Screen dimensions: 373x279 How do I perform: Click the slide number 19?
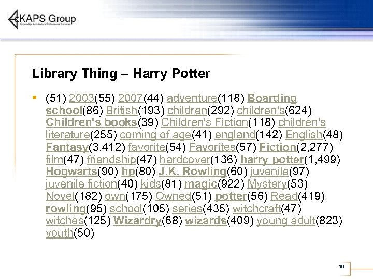tap(341, 267)
